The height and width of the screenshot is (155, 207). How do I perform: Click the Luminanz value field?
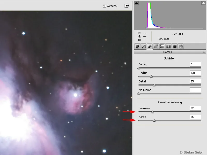(x=195, y=108)
